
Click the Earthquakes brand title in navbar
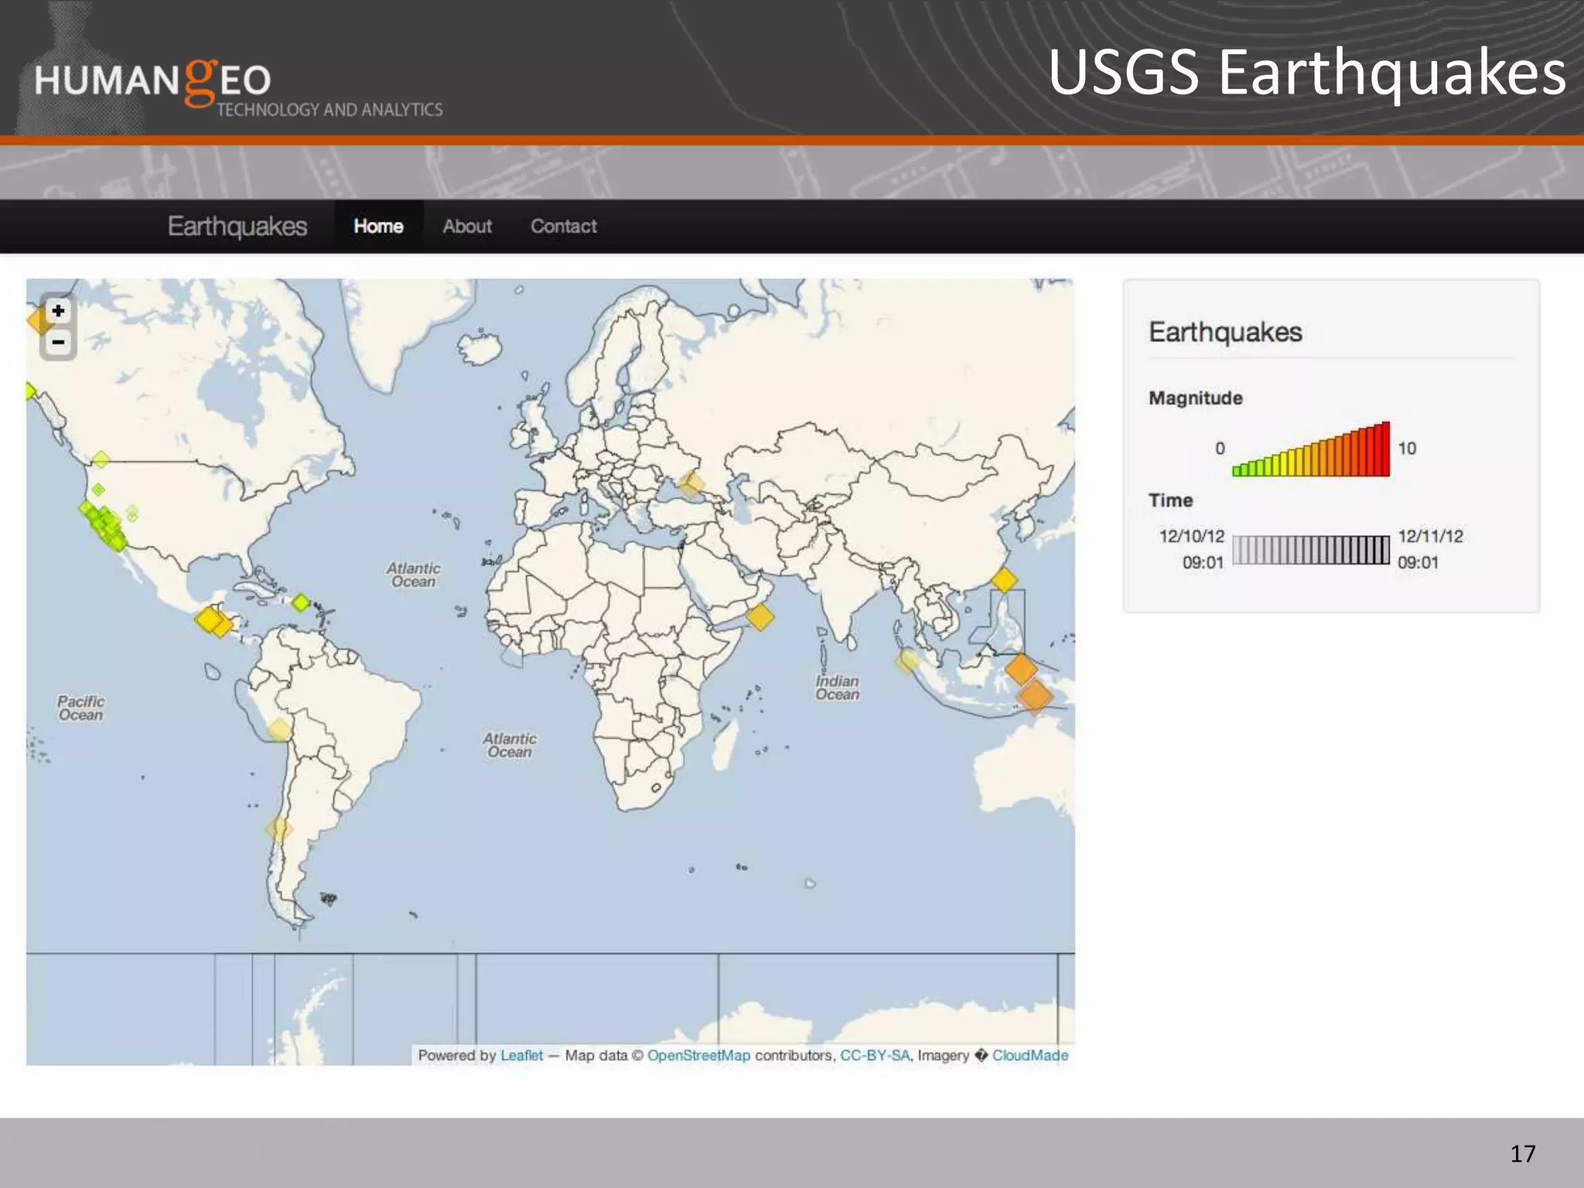point(237,226)
